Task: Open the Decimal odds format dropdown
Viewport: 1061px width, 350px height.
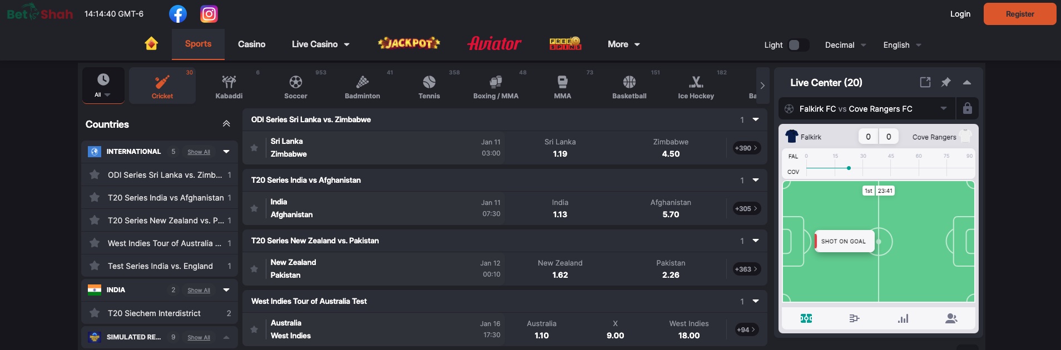Action: (x=845, y=45)
